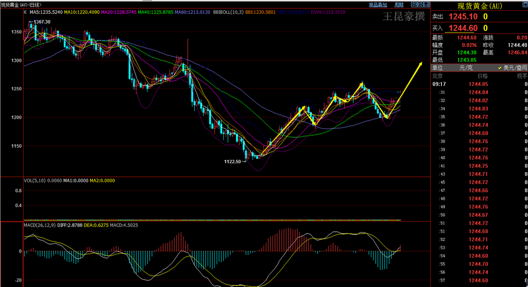Click the left-arrow icon next to 周期

pyautogui.click(x=415, y=4)
